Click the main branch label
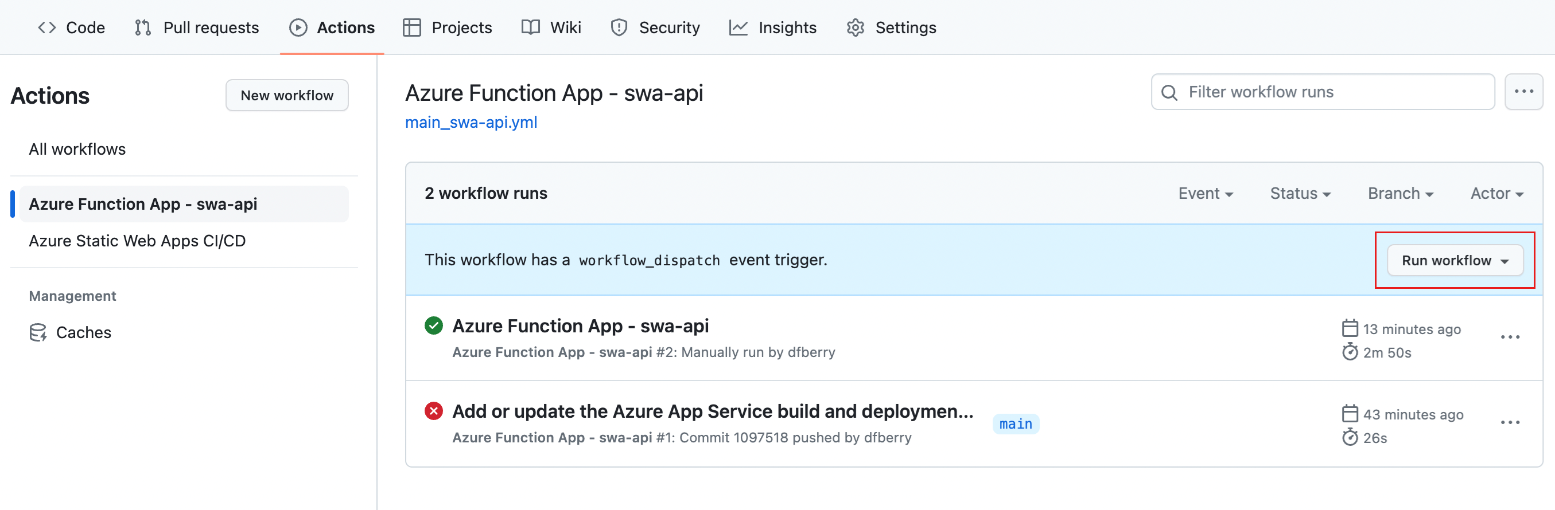 coord(1015,424)
